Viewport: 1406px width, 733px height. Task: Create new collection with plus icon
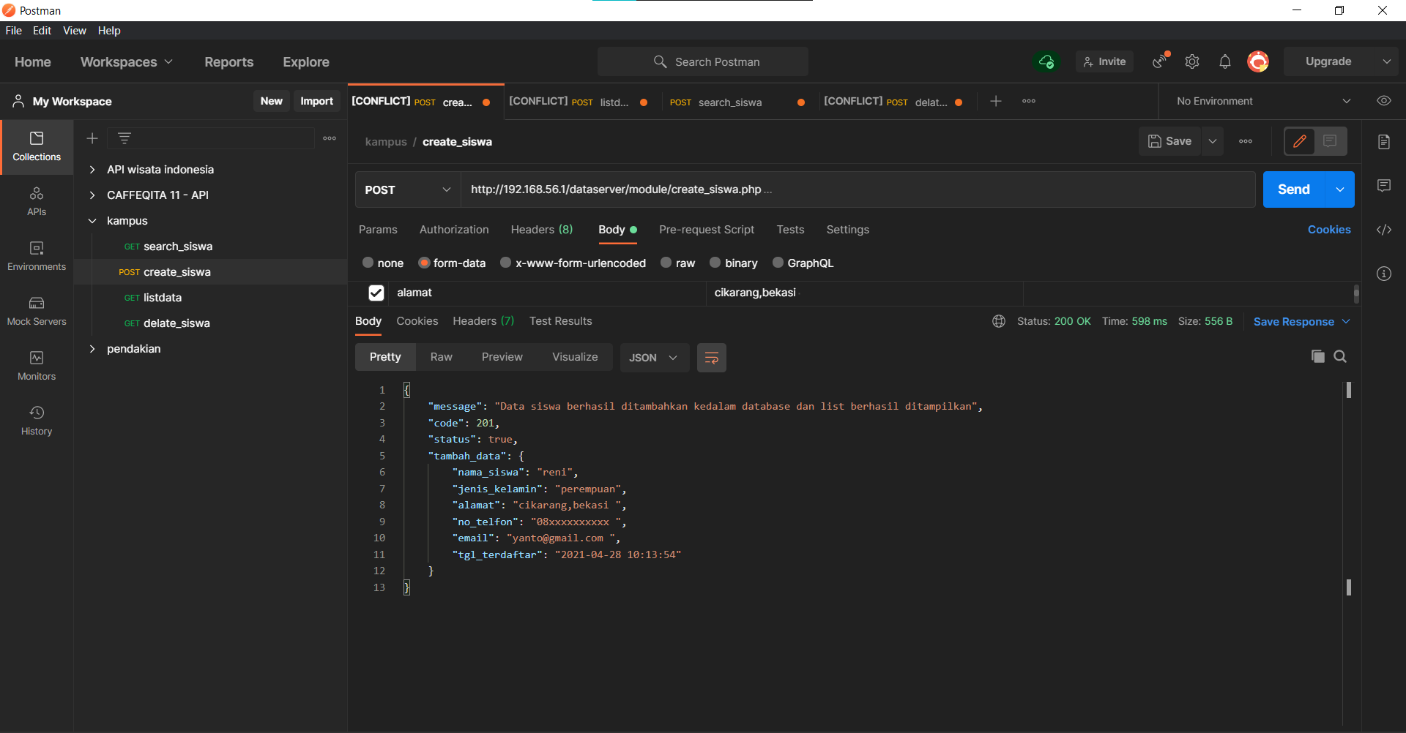92,138
